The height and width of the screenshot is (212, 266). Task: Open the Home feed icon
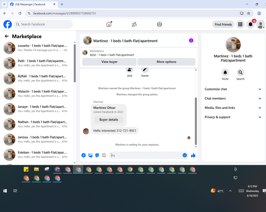pyautogui.click(x=109, y=24)
